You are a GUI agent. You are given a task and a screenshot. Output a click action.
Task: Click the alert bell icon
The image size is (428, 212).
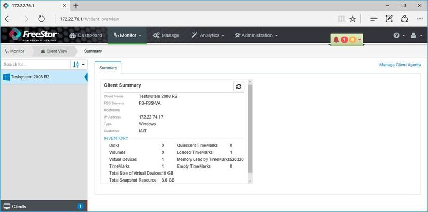(x=336, y=40)
